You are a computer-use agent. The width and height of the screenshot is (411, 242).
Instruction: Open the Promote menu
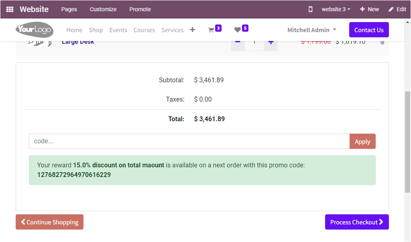coord(140,9)
